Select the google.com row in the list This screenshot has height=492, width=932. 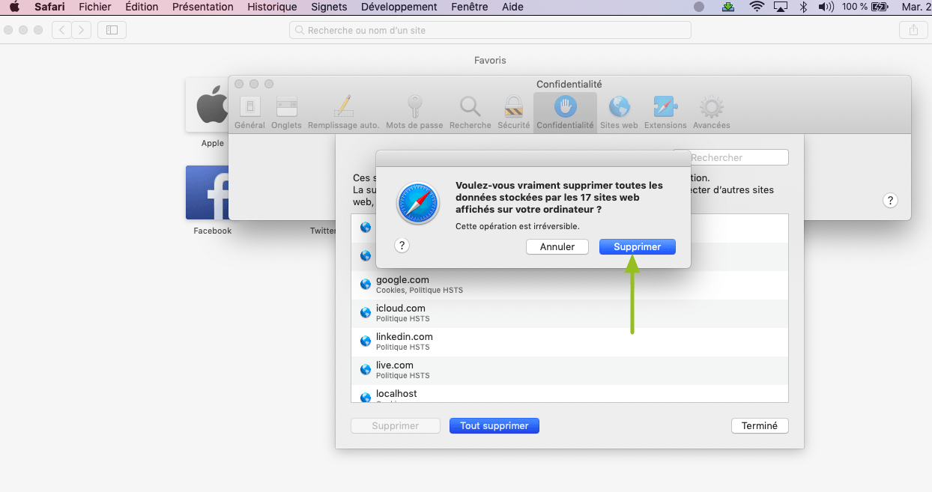569,285
